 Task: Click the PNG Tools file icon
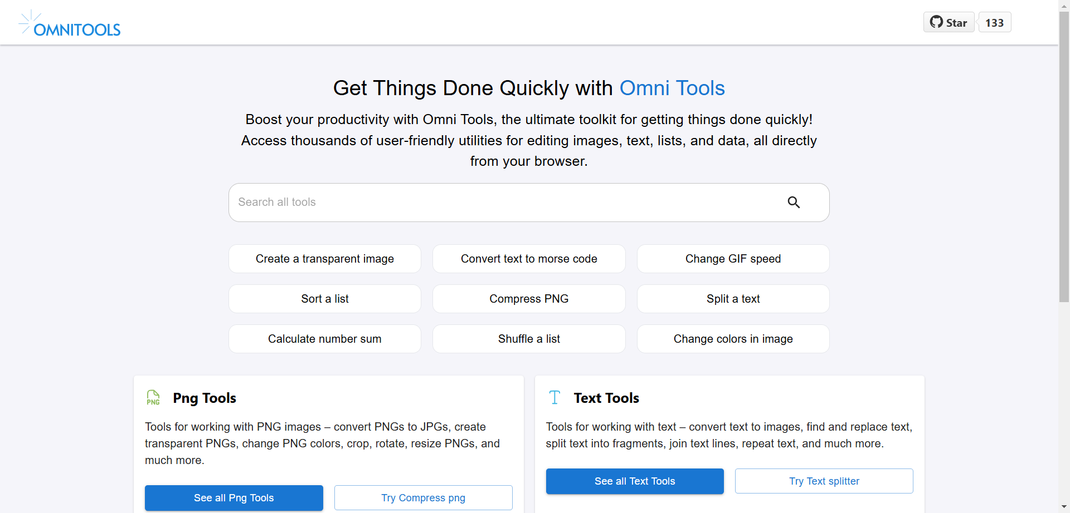click(x=153, y=397)
